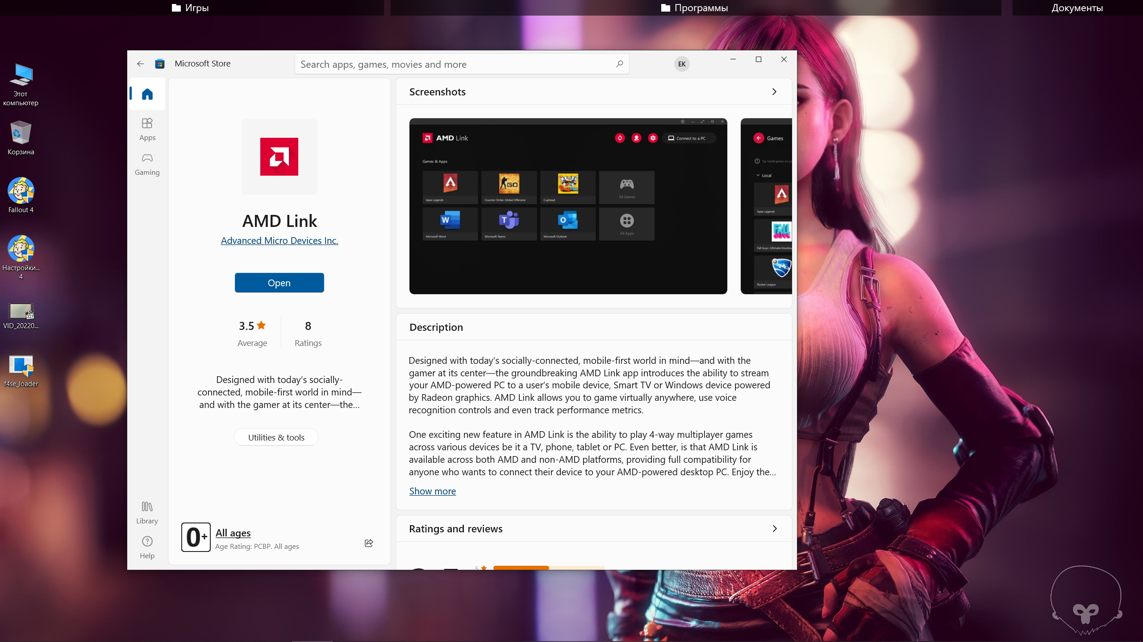This screenshot has width=1143, height=642.
Task: Click the search magnifier icon
Action: (x=619, y=64)
